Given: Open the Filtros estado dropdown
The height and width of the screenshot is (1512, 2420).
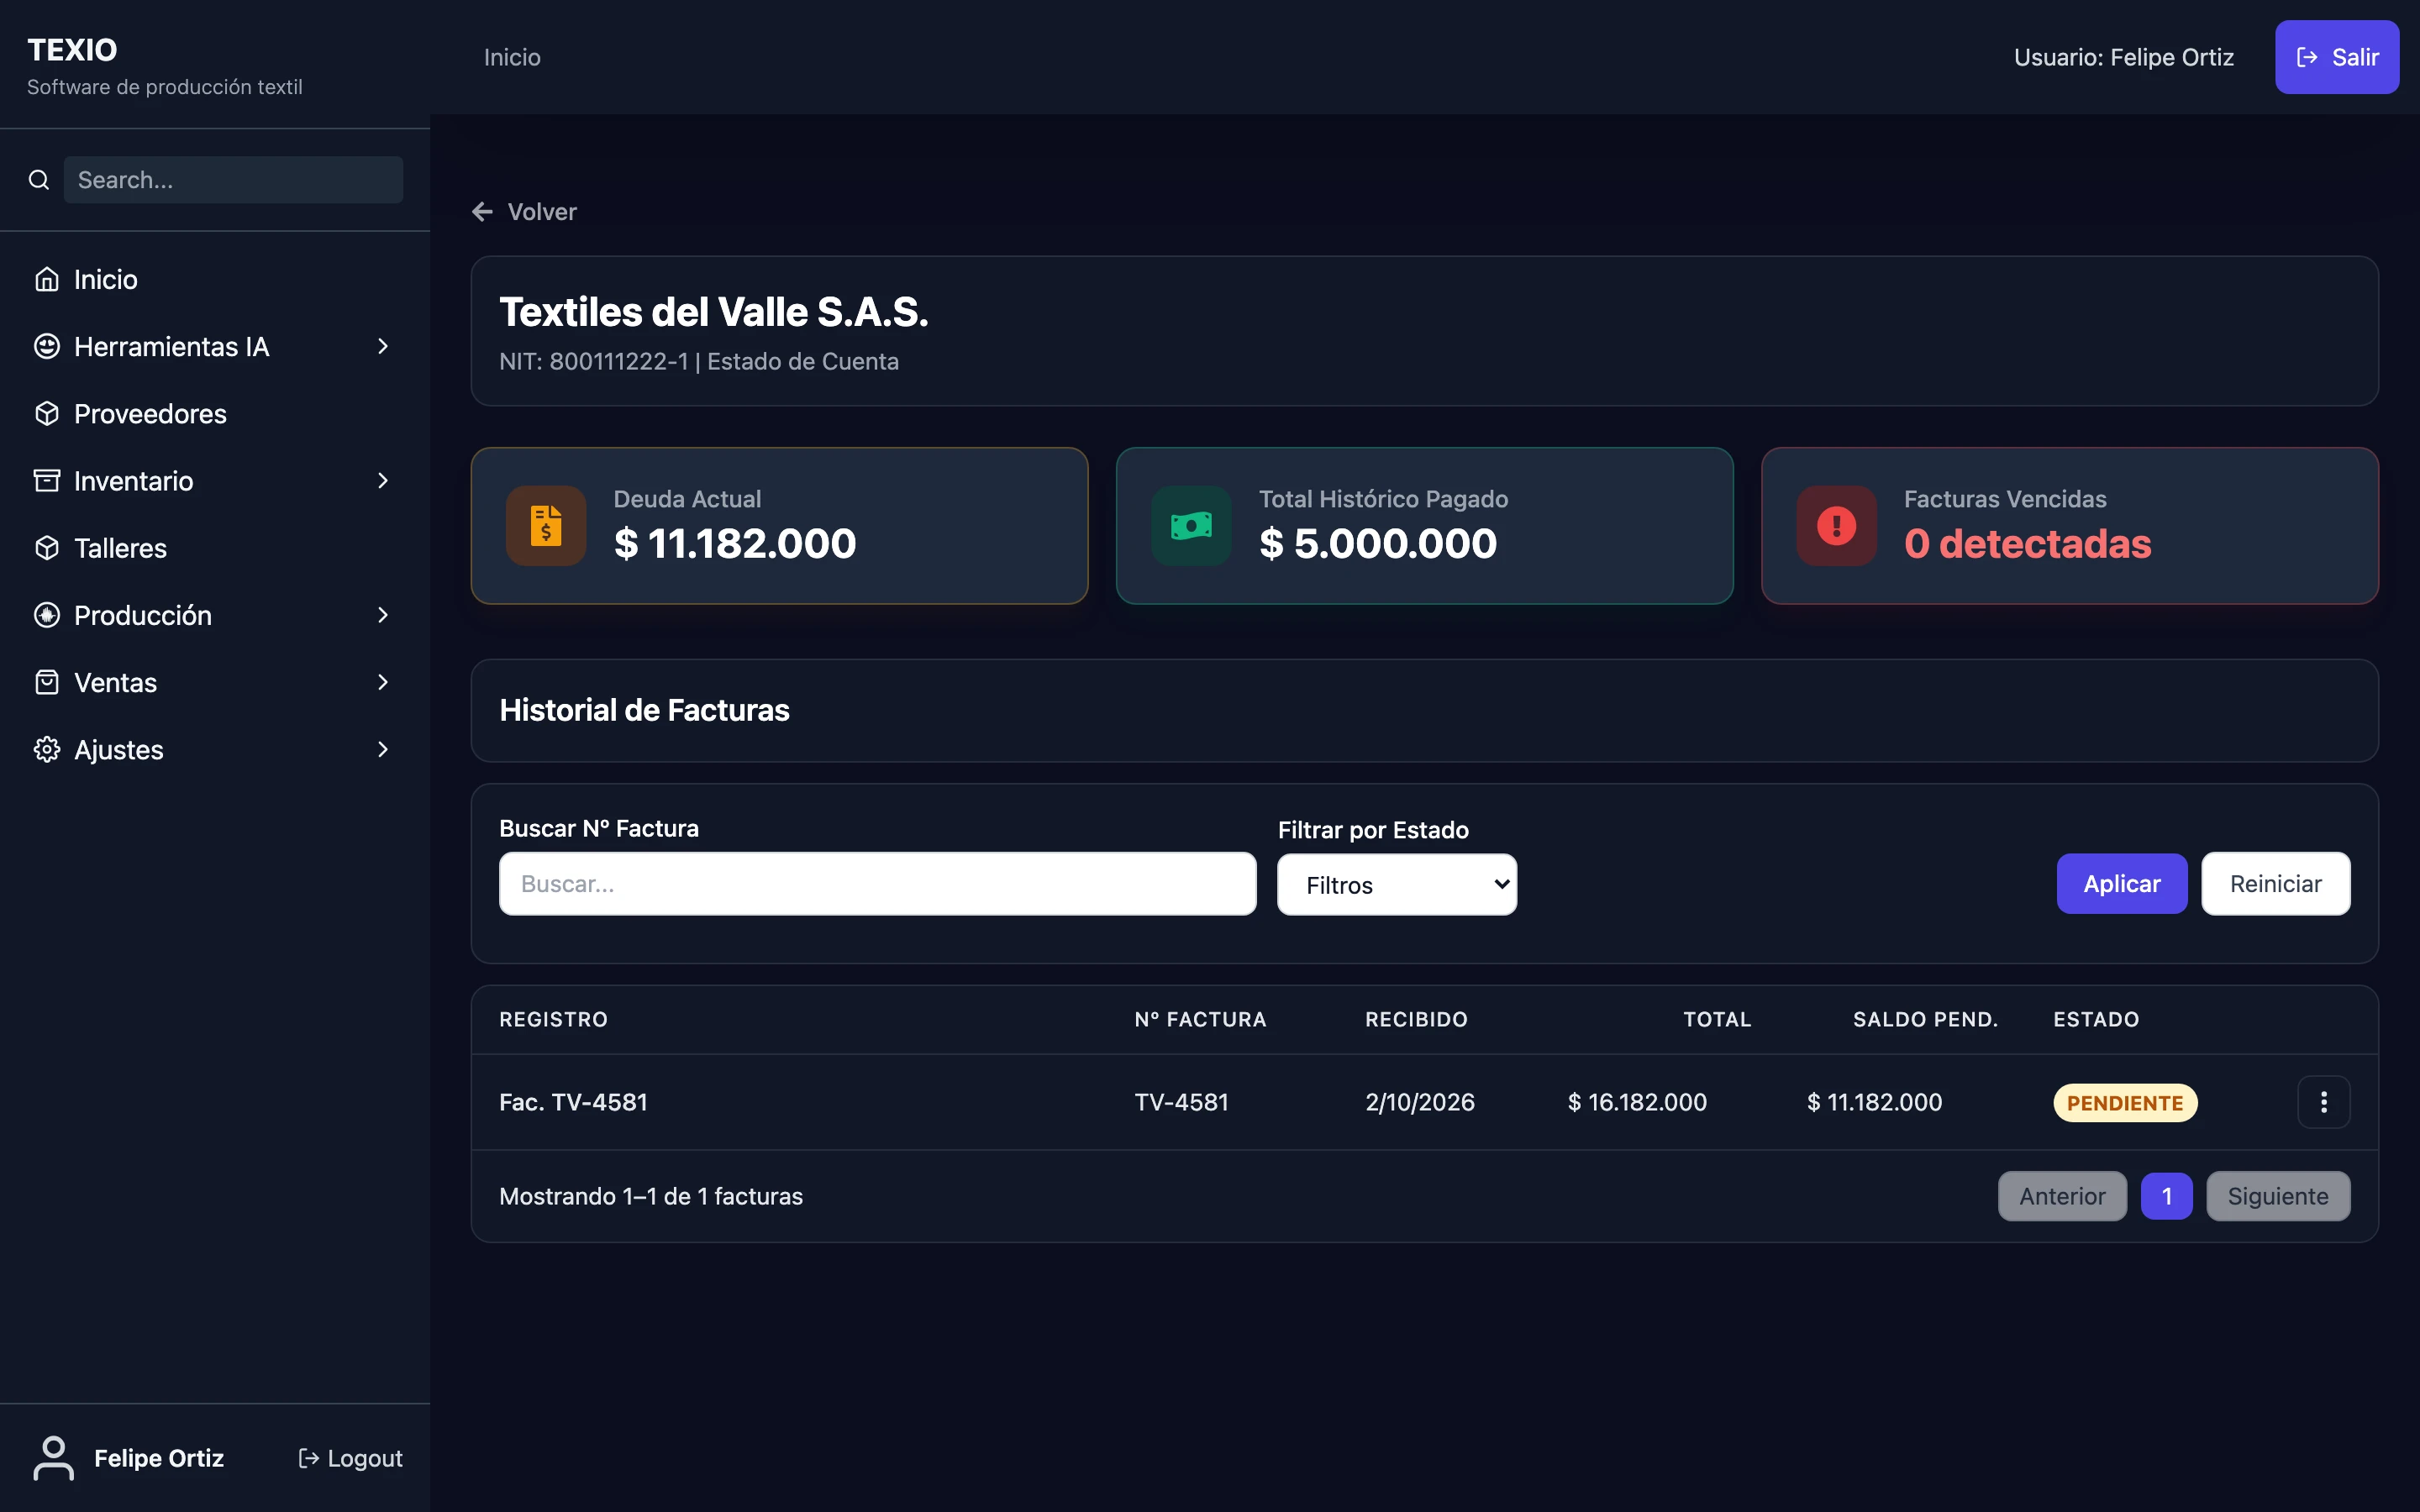Looking at the screenshot, I should click(1397, 884).
